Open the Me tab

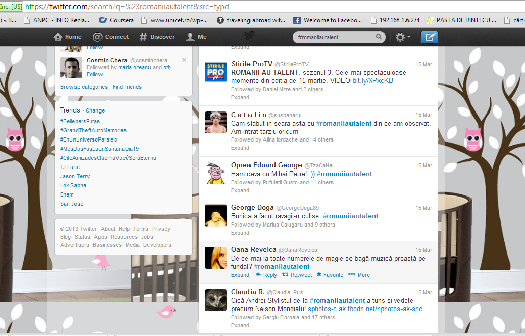click(196, 37)
